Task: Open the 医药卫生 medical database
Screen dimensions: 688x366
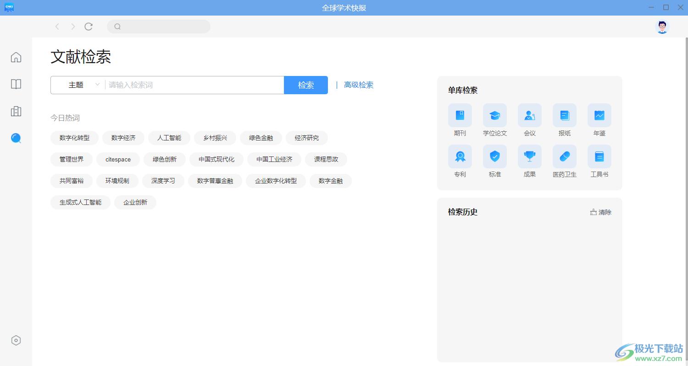Action: [564, 156]
